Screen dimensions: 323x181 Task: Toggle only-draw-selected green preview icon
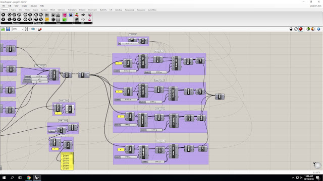click(308, 29)
